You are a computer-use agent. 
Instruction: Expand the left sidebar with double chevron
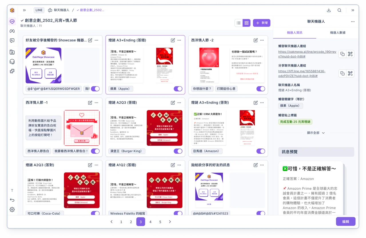(x=24, y=10)
